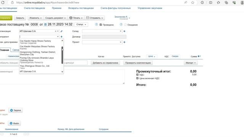
Task: Select Cixi Xiaolin Haoqi Shoes Factory from list
Action: [x=40, y=42]
